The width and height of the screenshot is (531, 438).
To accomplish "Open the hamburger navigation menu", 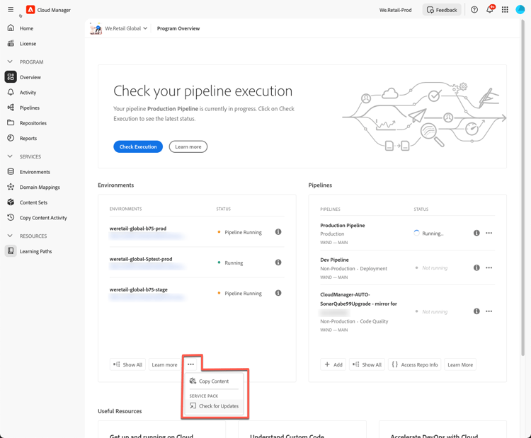I will click(x=11, y=9).
